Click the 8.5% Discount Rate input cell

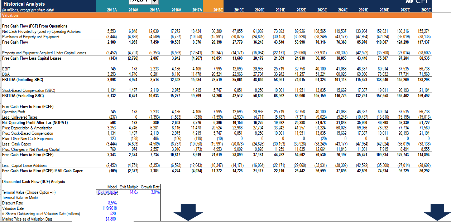(x=112, y=203)
